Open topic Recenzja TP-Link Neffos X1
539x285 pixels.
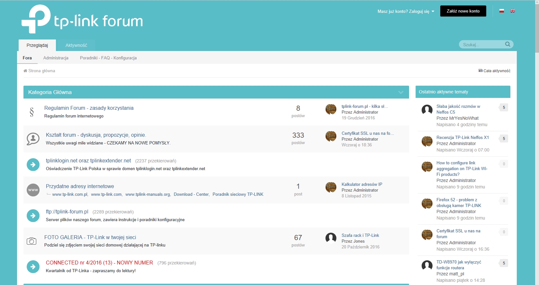[462, 137]
